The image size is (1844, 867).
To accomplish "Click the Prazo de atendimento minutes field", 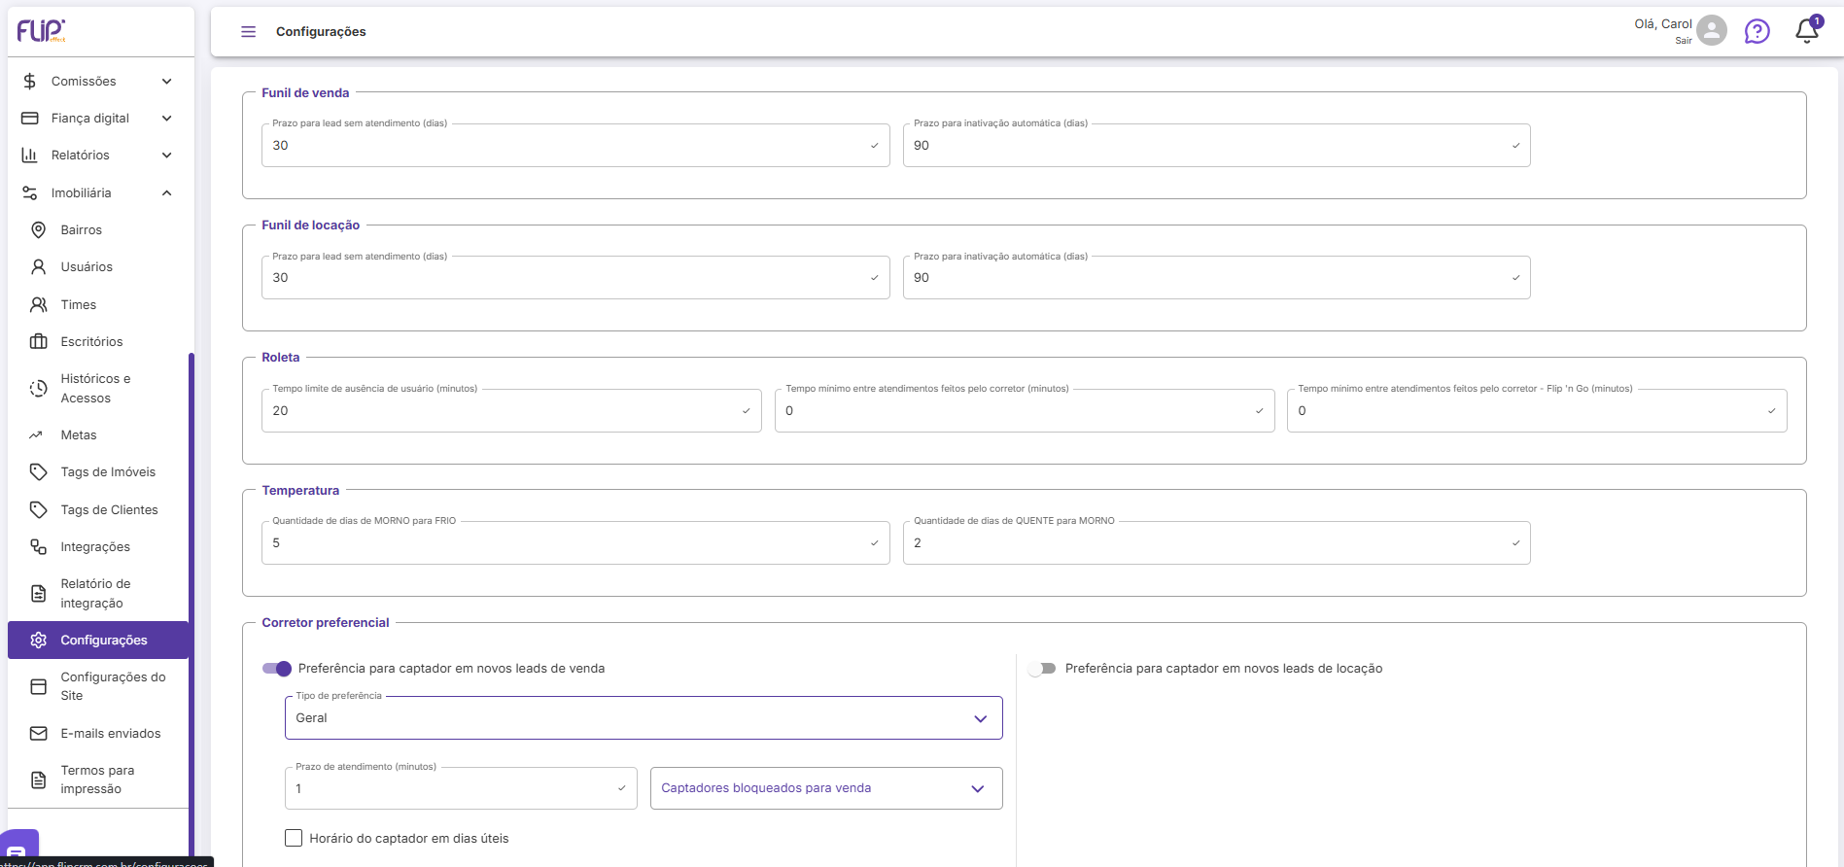I will tap(461, 788).
